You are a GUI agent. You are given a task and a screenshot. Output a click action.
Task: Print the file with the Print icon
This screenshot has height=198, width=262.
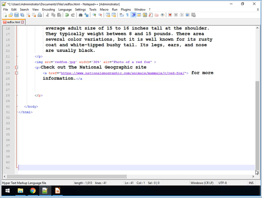point(40,15)
